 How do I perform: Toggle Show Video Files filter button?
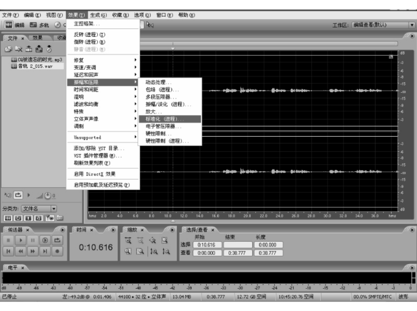[28, 218]
